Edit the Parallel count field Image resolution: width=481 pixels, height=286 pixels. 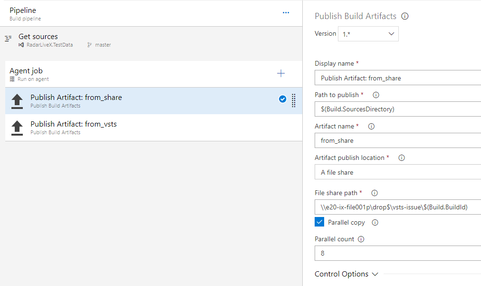pos(398,253)
